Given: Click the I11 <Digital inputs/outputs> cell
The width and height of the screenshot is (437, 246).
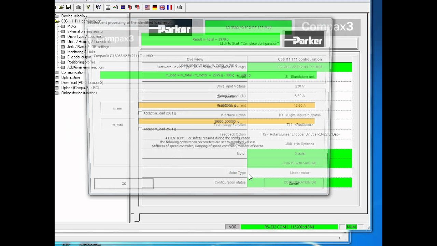Looking at the screenshot, I should click(x=300, y=115).
